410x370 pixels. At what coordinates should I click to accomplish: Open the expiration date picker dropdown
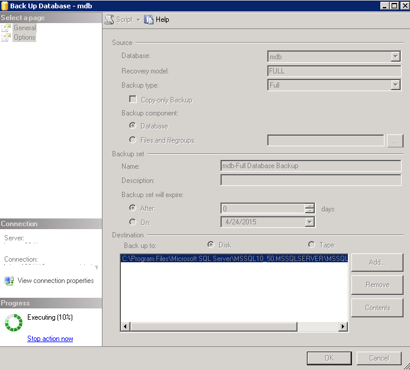[309, 223]
